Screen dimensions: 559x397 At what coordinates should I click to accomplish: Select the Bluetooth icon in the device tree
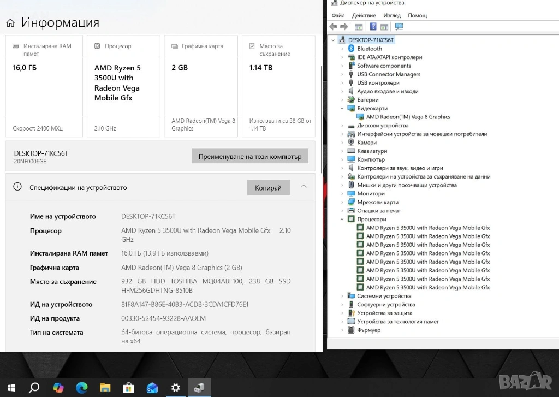351,49
